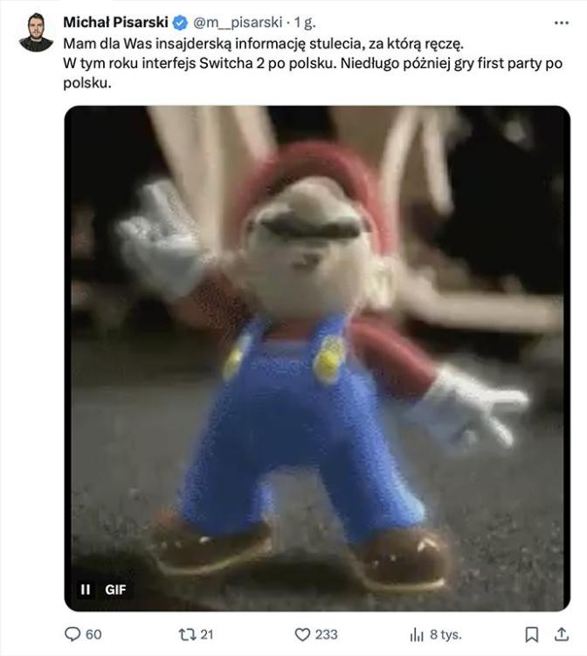587x656 pixels.
Task: Open view analytics bar chart icon
Action: [417, 635]
